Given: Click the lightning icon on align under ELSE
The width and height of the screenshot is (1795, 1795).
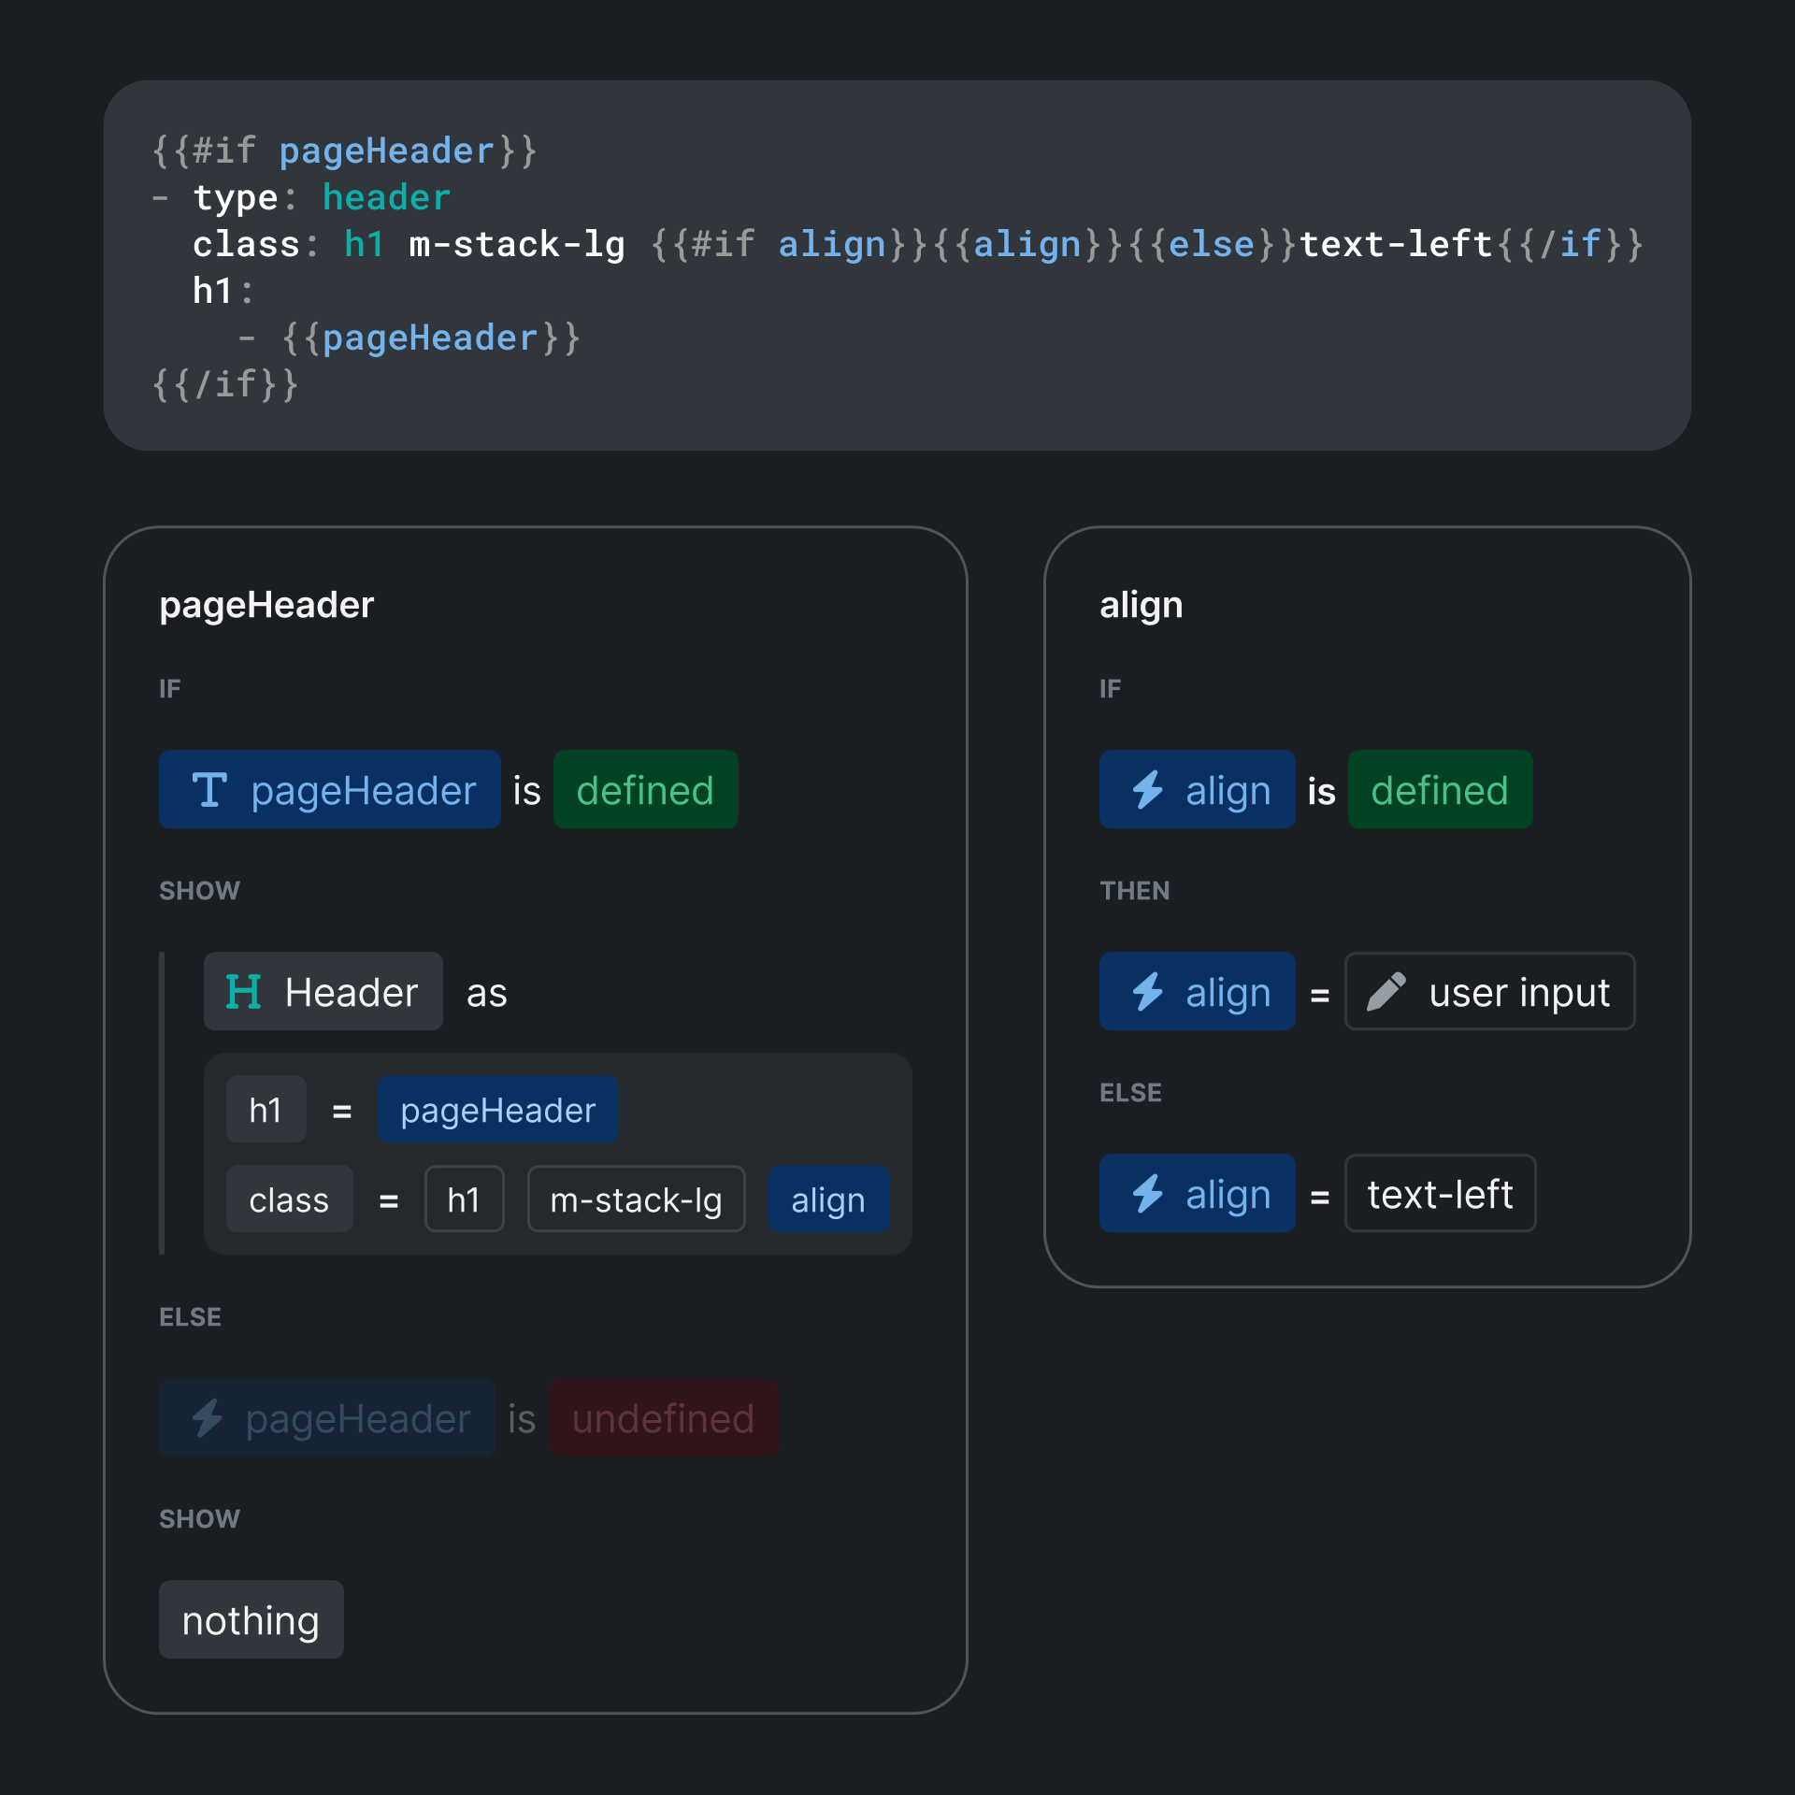Looking at the screenshot, I should [x=1148, y=1193].
